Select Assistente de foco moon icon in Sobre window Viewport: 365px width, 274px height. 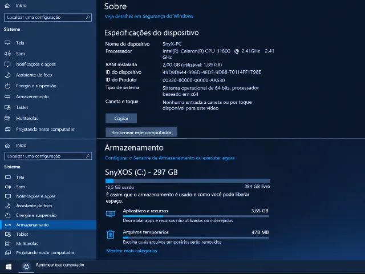pyautogui.click(x=7, y=75)
